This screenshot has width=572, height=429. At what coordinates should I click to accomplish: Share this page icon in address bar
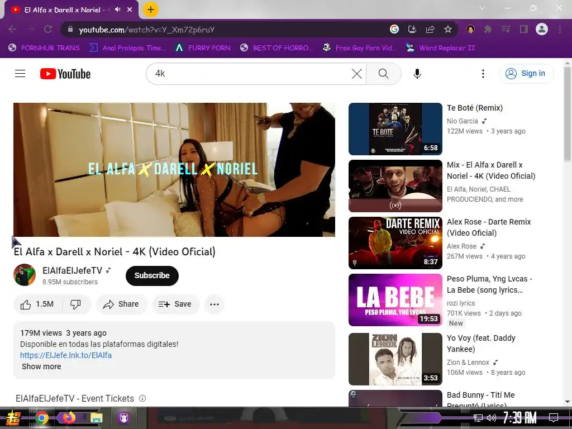[x=430, y=29]
